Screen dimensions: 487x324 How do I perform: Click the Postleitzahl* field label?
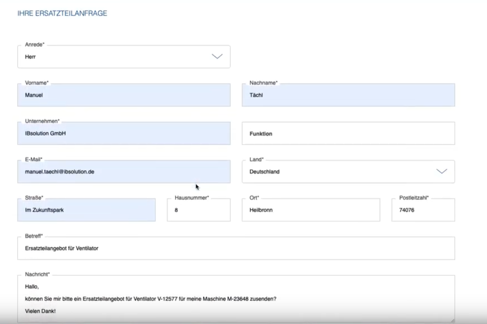[414, 198]
